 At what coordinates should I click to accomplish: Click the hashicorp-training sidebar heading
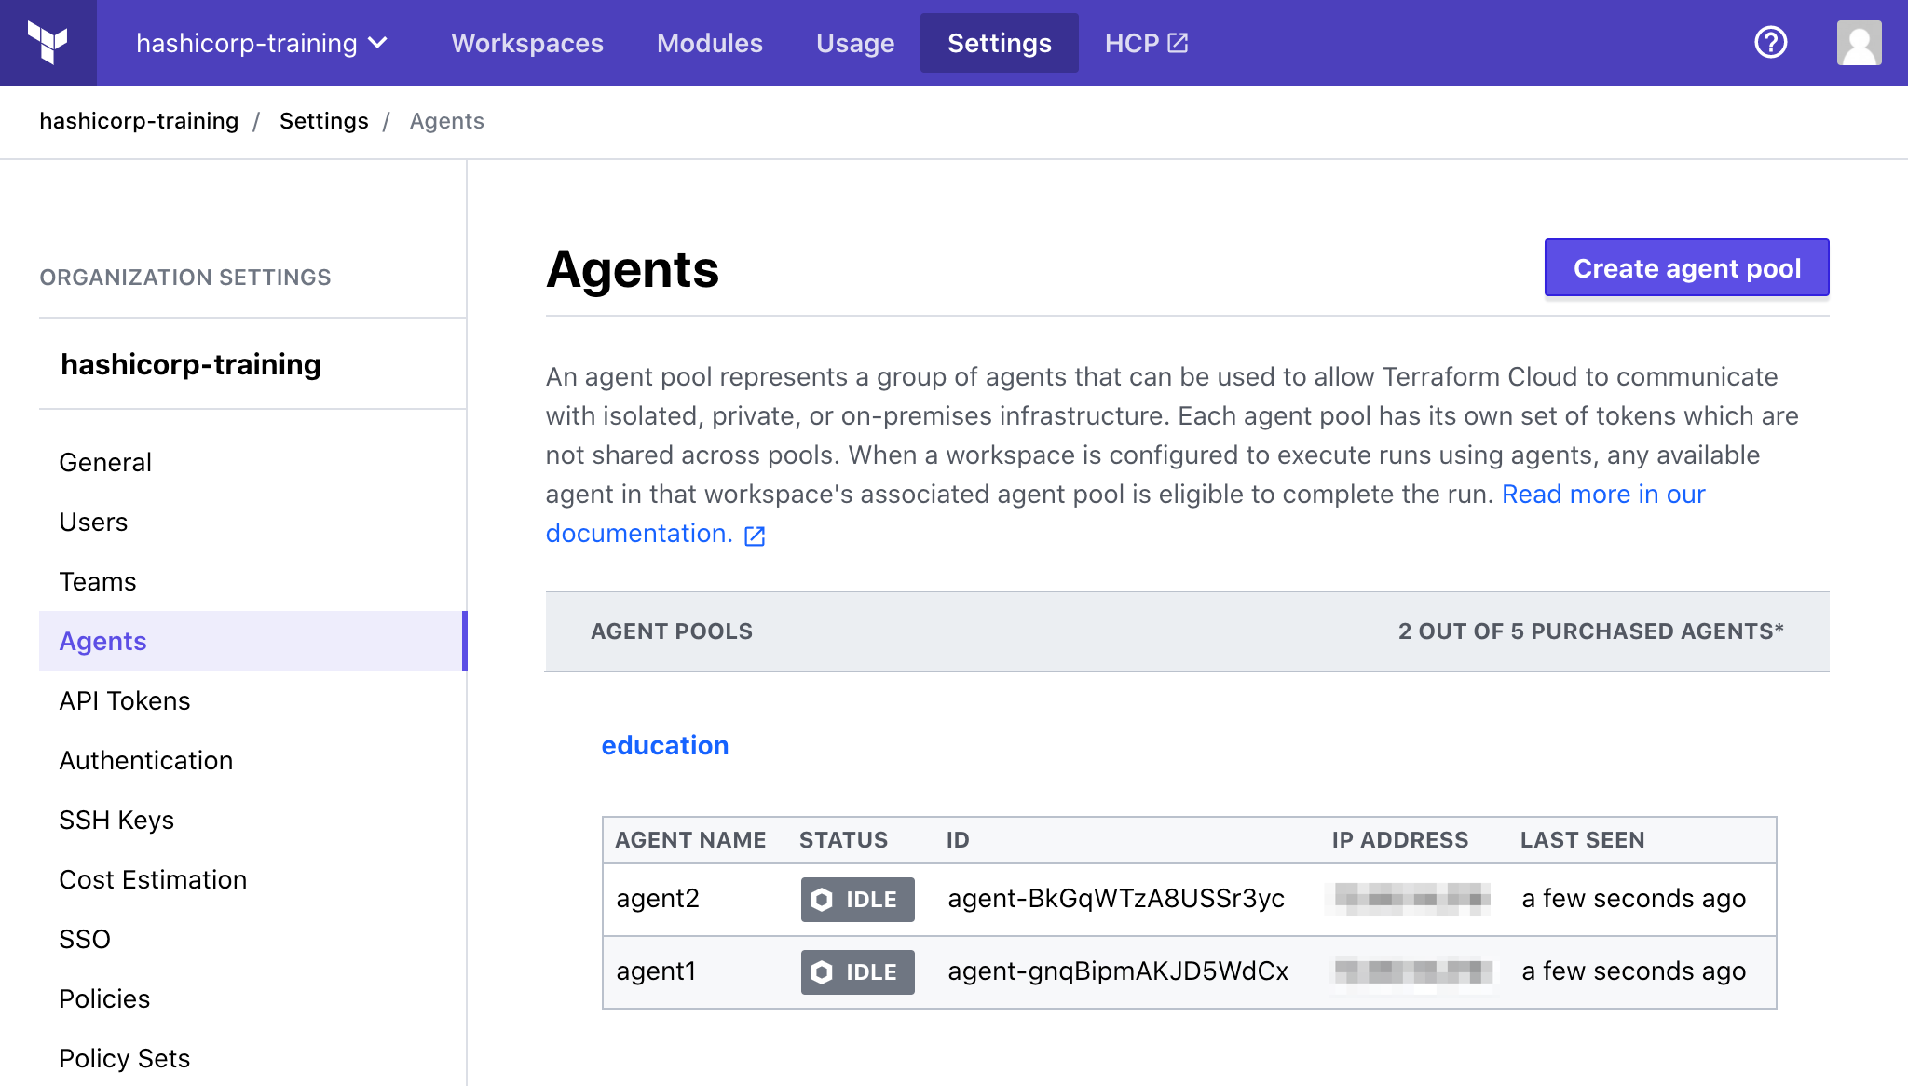191,364
